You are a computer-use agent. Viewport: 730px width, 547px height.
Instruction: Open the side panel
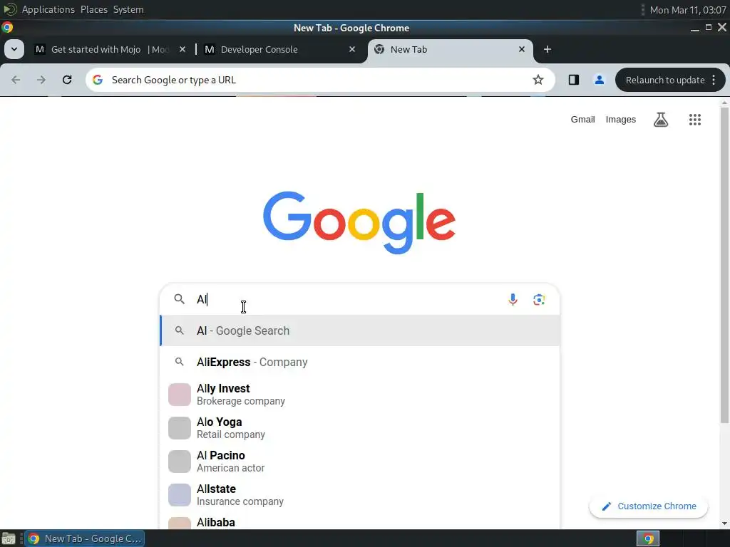pyautogui.click(x=574, y=80)
